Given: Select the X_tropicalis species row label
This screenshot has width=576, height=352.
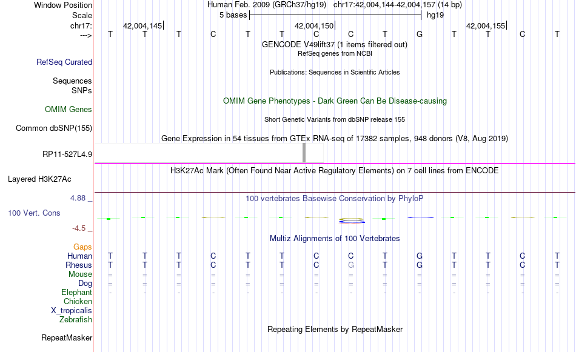Looking at the screenshot, I should point(72,311).
